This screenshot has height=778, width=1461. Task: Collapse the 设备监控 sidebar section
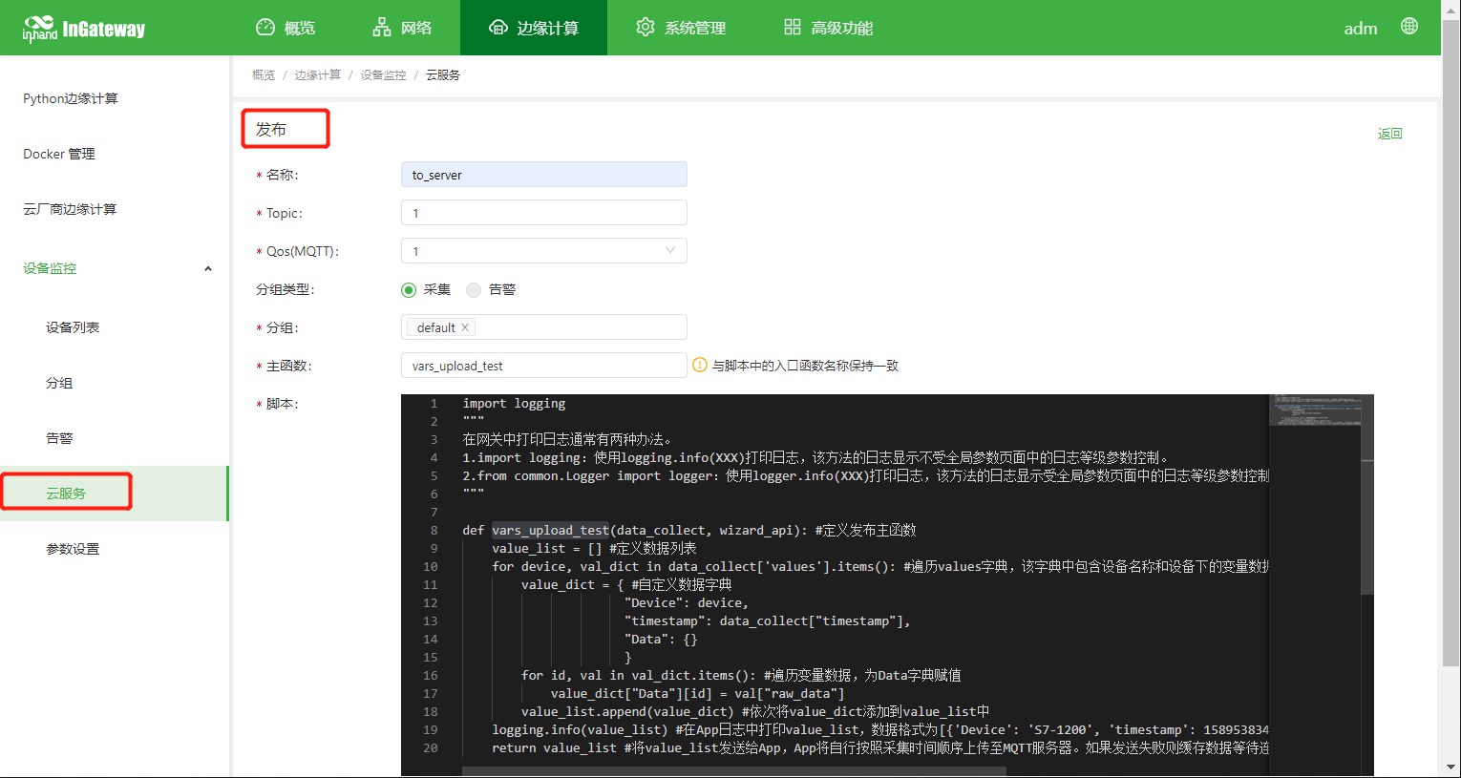[207, 269]
